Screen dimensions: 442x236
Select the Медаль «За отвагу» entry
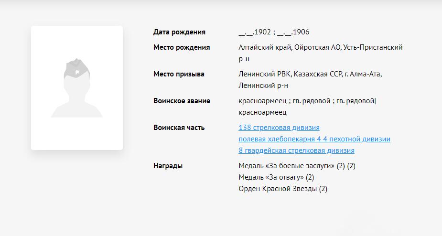(x=271, y=177)
